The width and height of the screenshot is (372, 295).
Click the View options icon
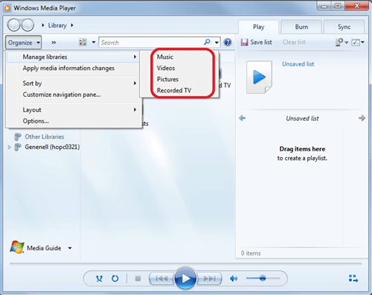[83, 42]
